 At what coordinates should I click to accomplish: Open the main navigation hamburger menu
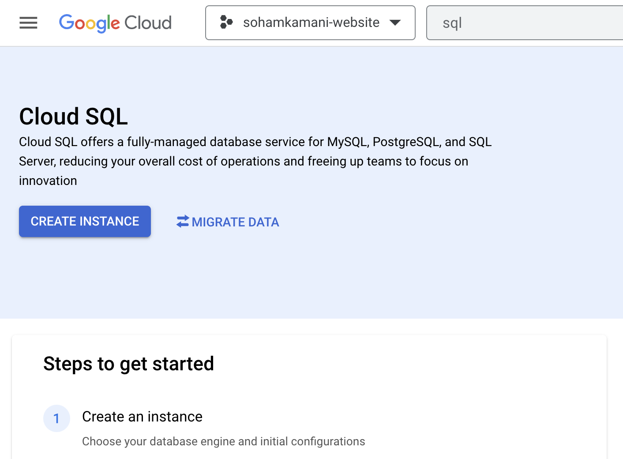28,23
